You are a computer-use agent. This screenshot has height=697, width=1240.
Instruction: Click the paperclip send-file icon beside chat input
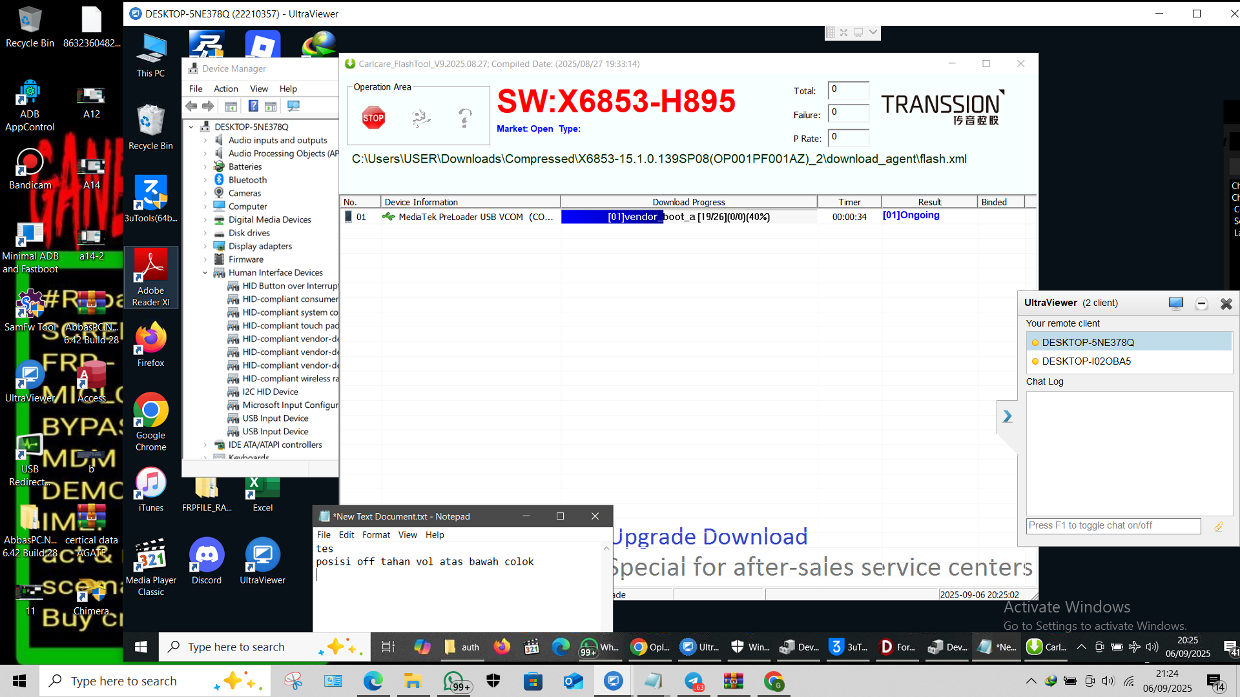(1218, 527)
